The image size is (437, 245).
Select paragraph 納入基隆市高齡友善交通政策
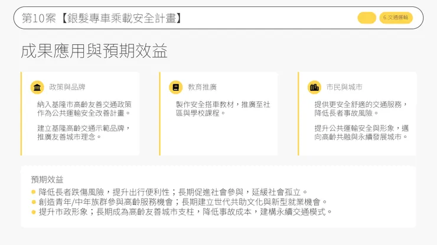pyautogui.click(x=84, y=109)
